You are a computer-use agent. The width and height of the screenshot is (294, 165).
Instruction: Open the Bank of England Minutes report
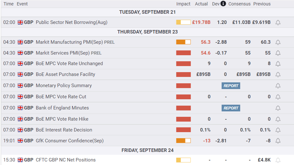click(231, 108)
